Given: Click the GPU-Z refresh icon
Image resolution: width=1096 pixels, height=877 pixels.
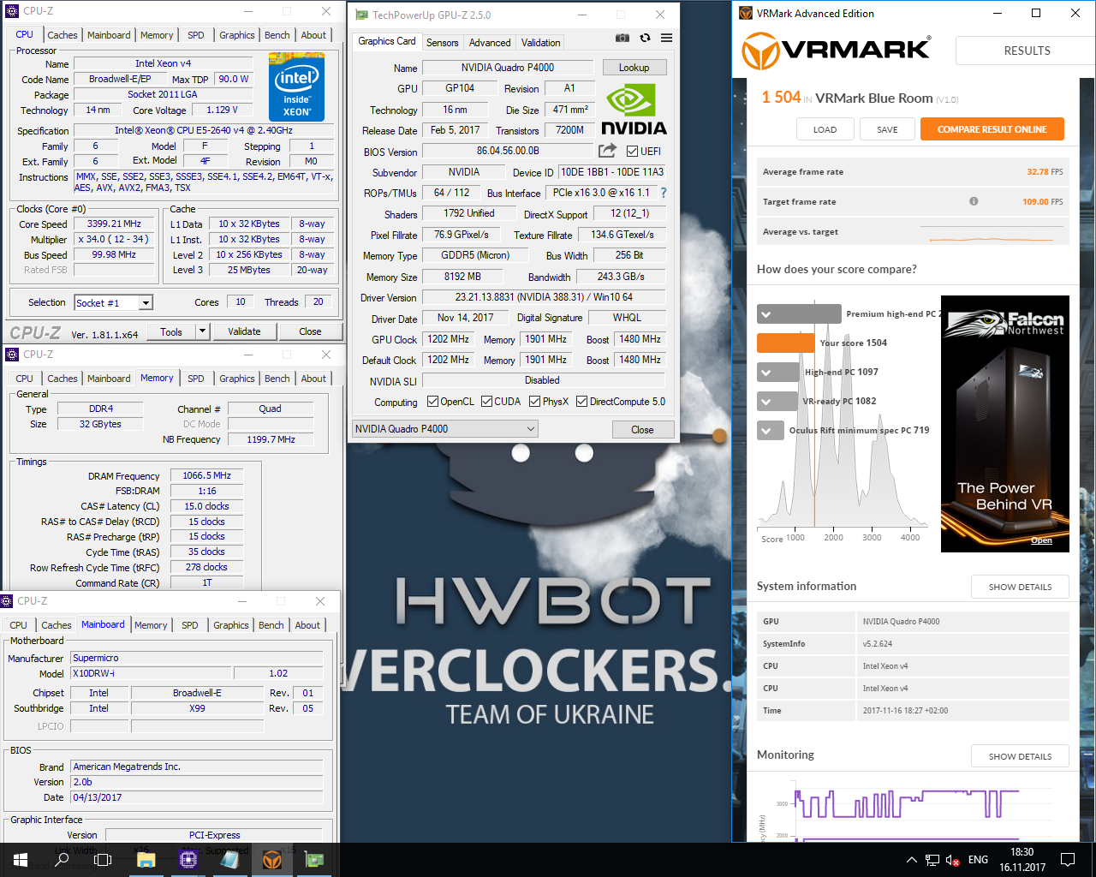Looking at the screenshot, I should 645,38.
